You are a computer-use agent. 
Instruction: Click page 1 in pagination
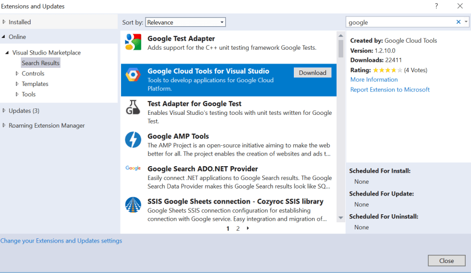pyautogui.click(x=228, y=228)
